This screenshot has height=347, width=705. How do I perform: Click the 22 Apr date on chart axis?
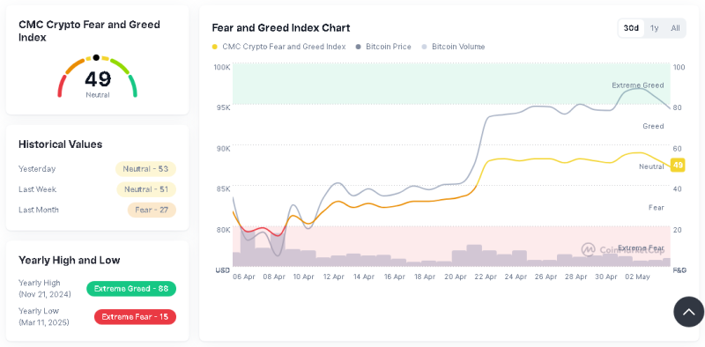pos(486,277)
